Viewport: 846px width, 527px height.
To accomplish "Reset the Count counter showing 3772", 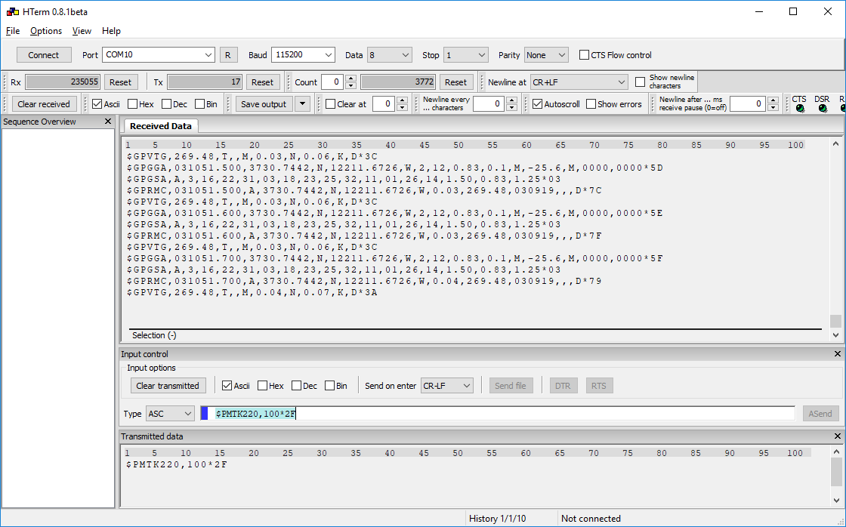I will click(x=456, y=82).
